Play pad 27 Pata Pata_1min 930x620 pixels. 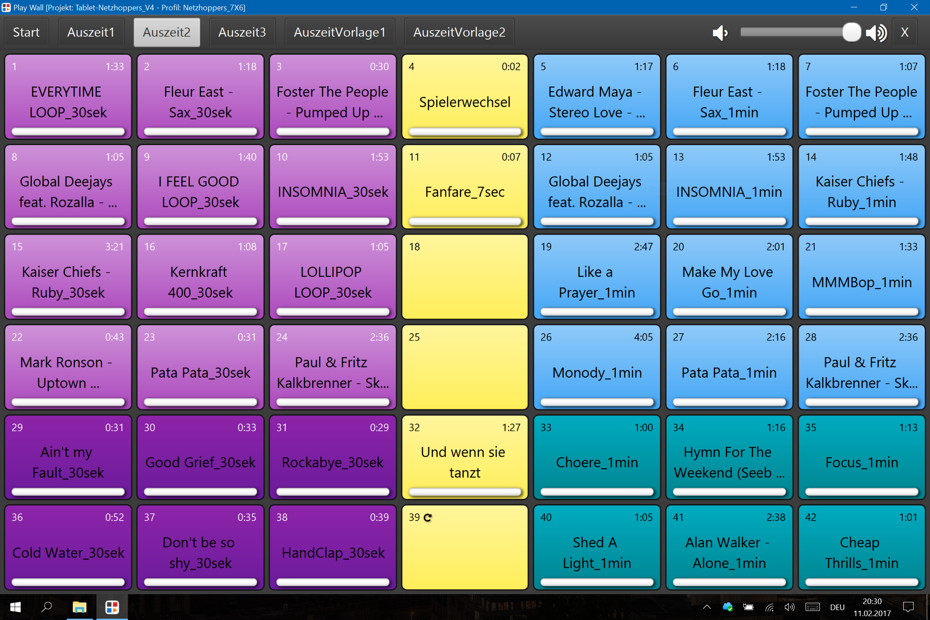coord(729,367)
